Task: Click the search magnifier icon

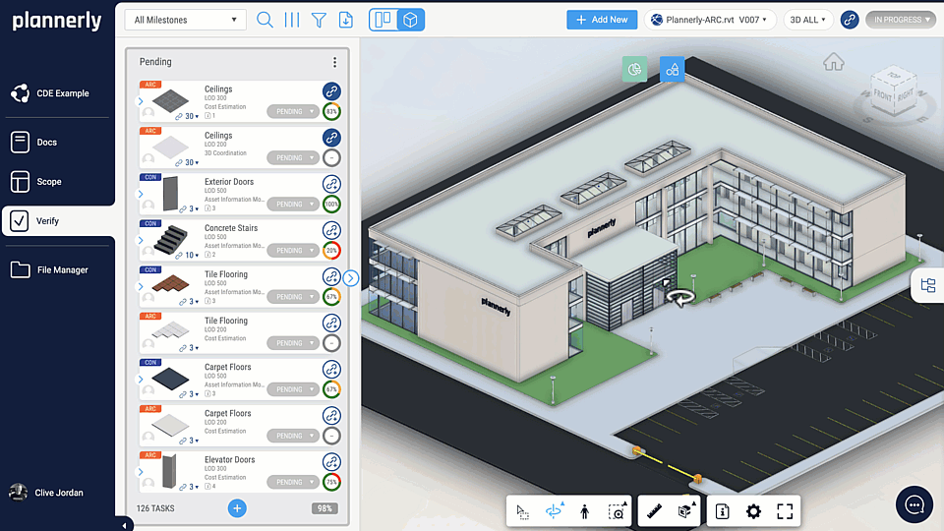Action: 265,20
